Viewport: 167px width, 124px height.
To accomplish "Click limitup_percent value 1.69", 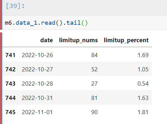I will coord(143,55).
